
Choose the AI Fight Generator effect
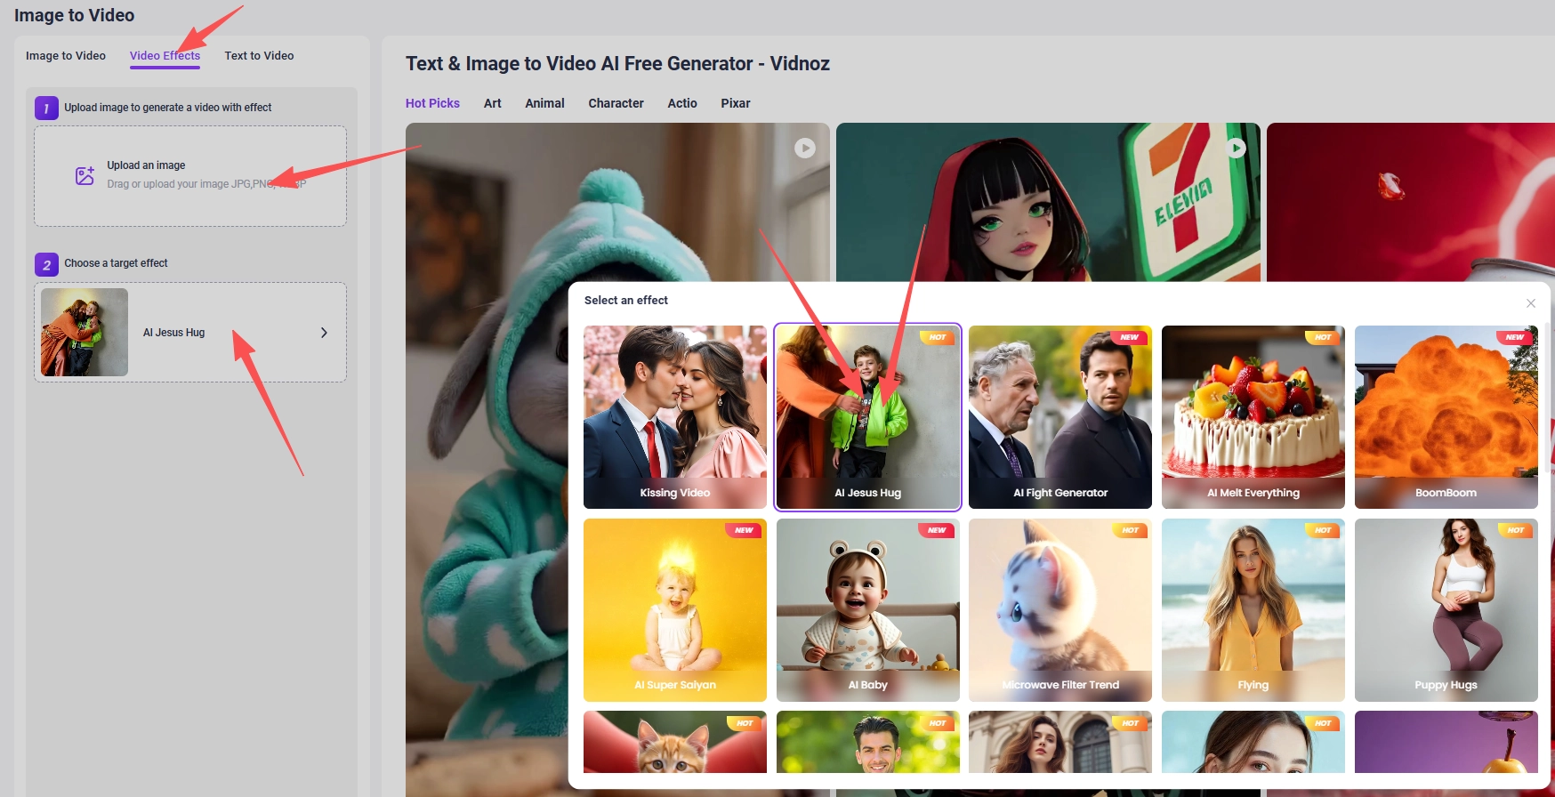[x=1060, y=417]
